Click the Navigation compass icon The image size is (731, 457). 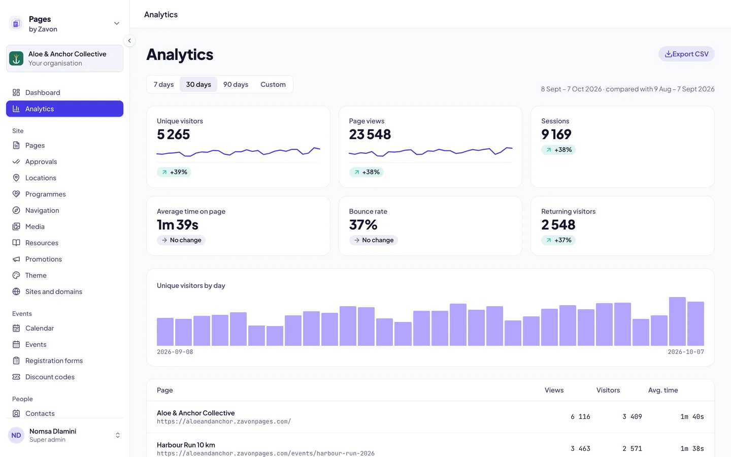click(x=16, y=210)
